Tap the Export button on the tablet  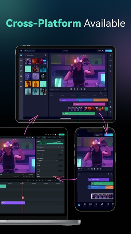[108, 51]
